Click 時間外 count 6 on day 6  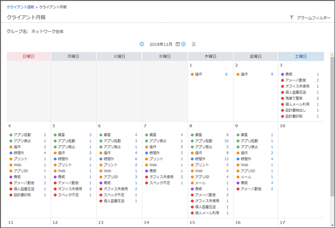click(x=136, y=158)
